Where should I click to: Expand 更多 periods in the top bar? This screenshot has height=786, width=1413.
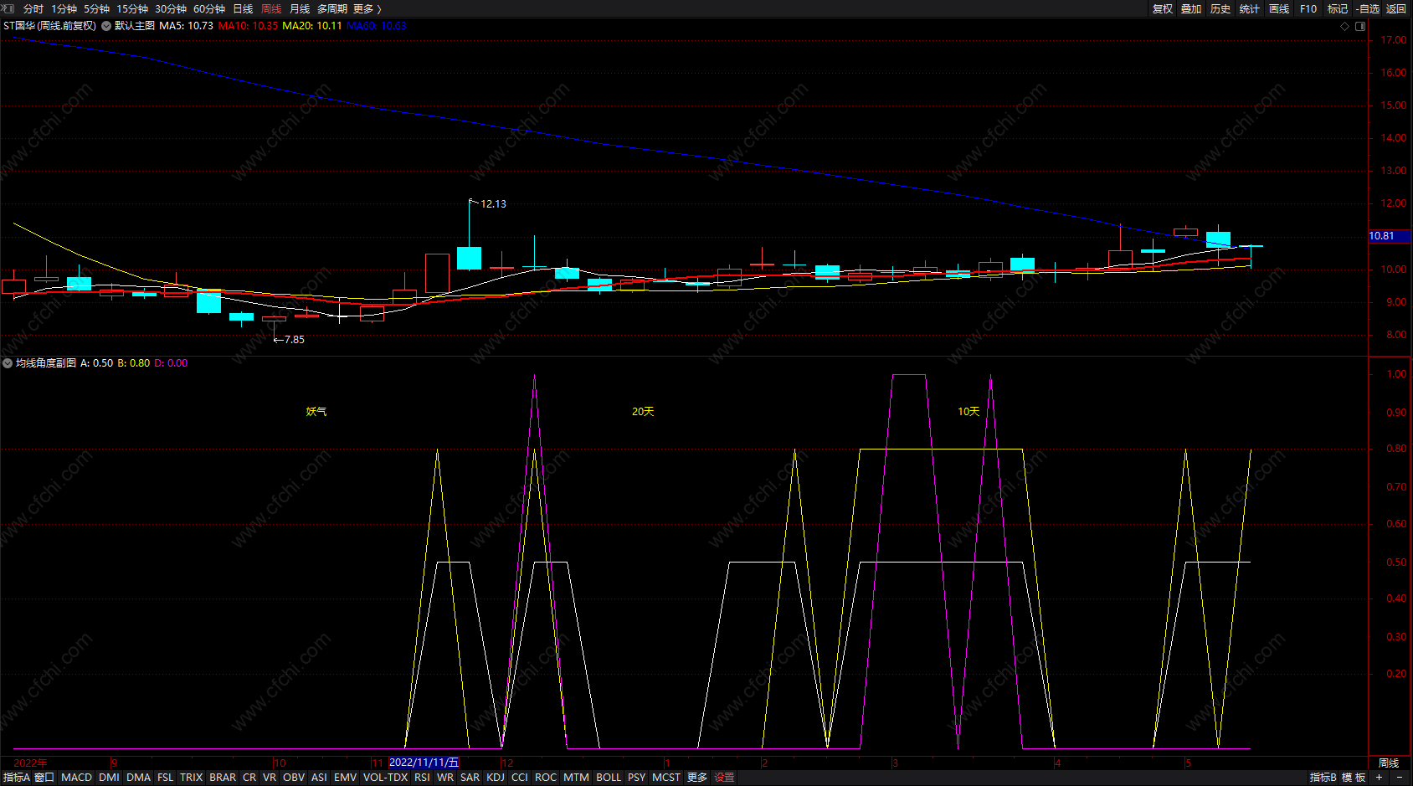tap(367, 9)
